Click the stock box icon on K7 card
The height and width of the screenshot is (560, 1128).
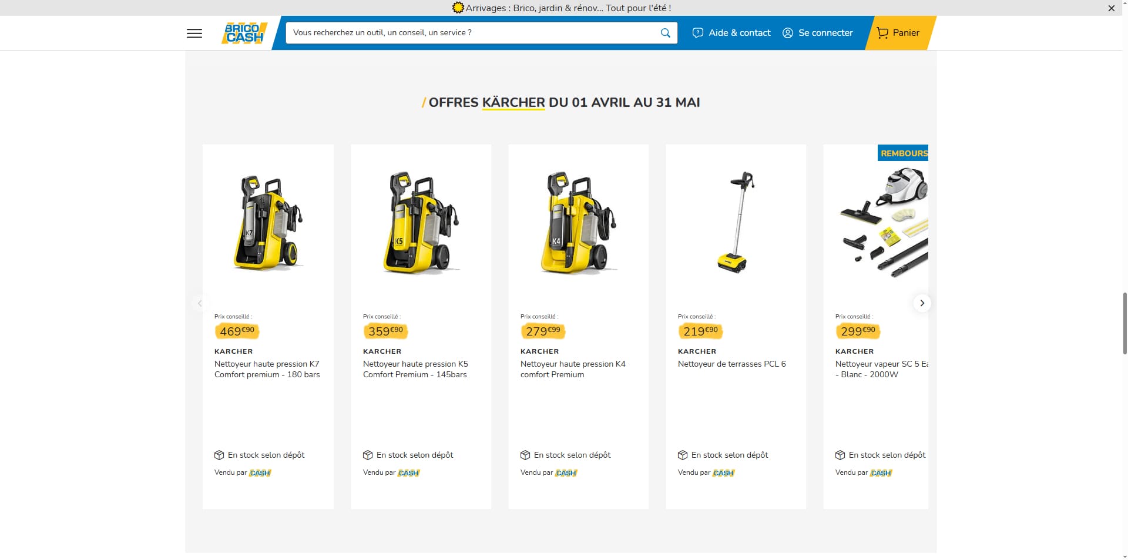[219, 455]
